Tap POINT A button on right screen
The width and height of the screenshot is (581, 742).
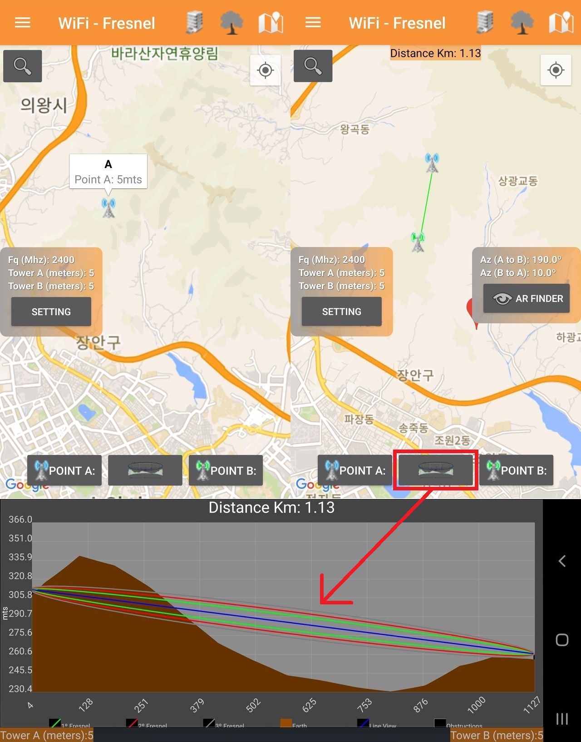pos(355,470)
